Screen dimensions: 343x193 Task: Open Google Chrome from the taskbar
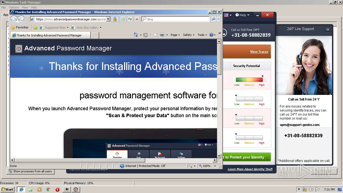tap(49, 190)
